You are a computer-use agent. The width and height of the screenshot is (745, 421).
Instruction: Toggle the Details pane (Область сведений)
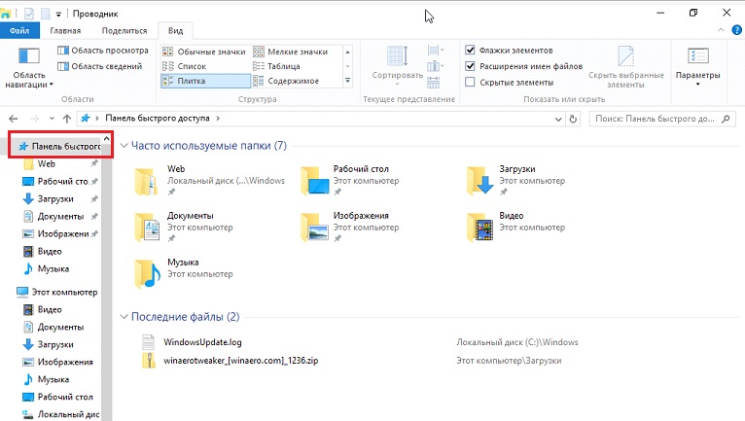click(x=100, y=66)
